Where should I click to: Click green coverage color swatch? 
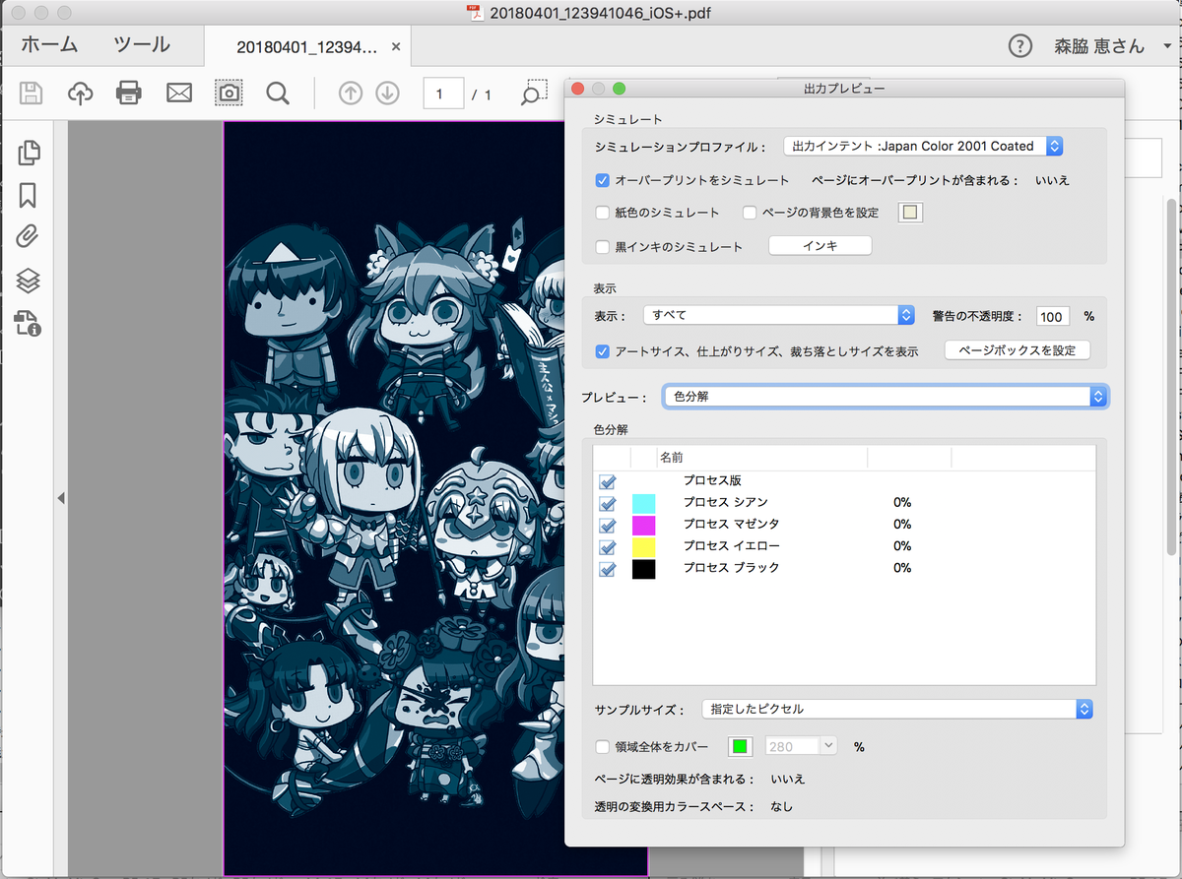[741, 747]
